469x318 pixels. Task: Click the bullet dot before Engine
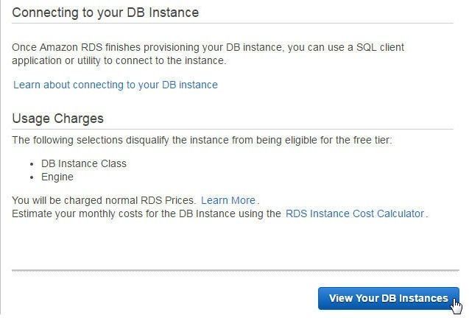32,177
